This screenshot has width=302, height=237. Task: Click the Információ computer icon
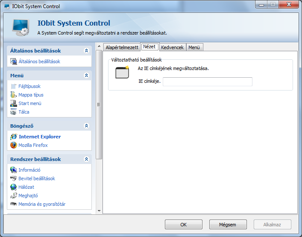[14, 170]
